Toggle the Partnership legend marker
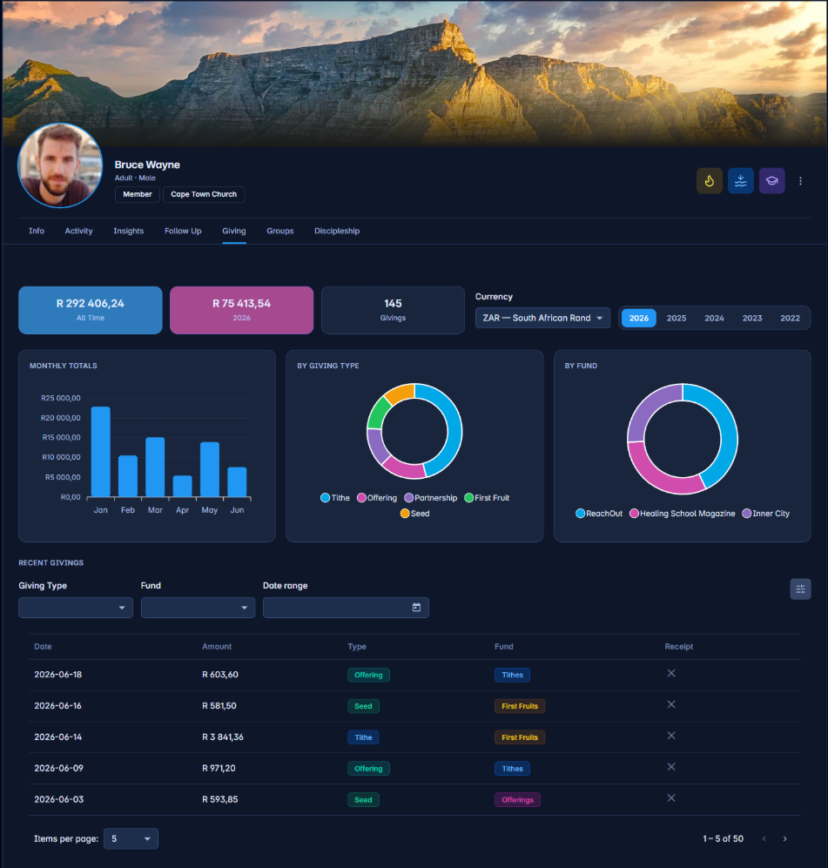 coord(409,498)
